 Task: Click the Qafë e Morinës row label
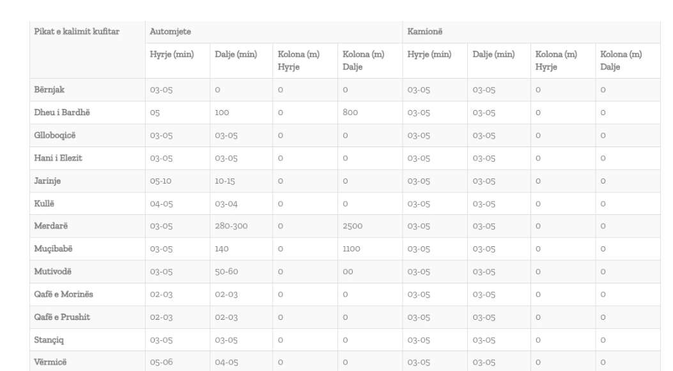[63, 294]
